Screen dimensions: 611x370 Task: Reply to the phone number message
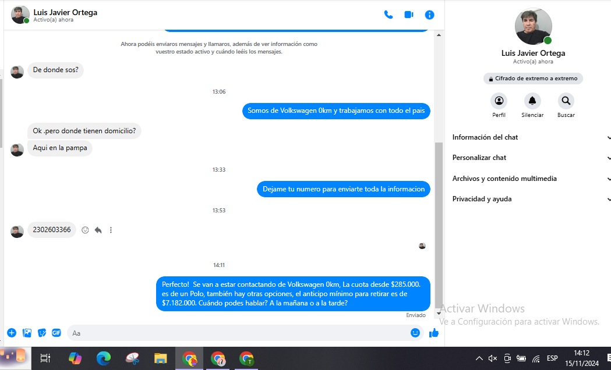click(x=98, y=230)
